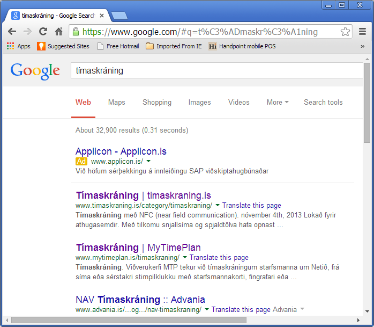
Task: Switch to Maps results
Action: [x=117, y=103]
